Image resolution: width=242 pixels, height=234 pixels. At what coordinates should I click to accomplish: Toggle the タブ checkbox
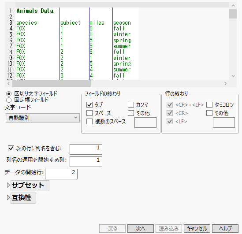coord(89,104)
